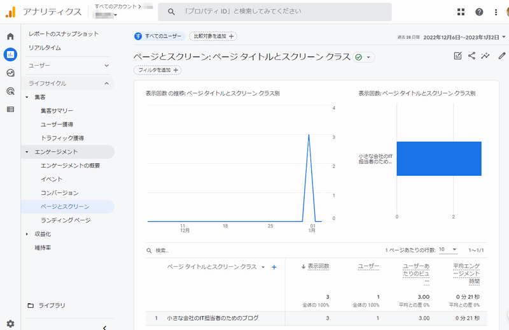Open the Explore icon in left rail
509x330 pixels.
click(x=10, y=73)
